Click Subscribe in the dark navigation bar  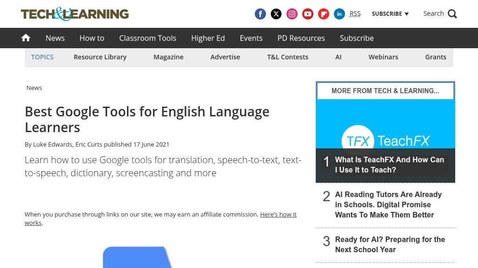pyautogui.click(x=357, y=38)
